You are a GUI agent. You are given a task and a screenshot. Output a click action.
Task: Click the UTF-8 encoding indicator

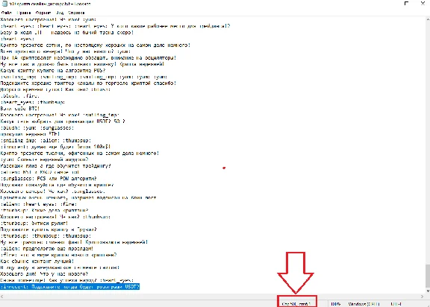(396, 304)
